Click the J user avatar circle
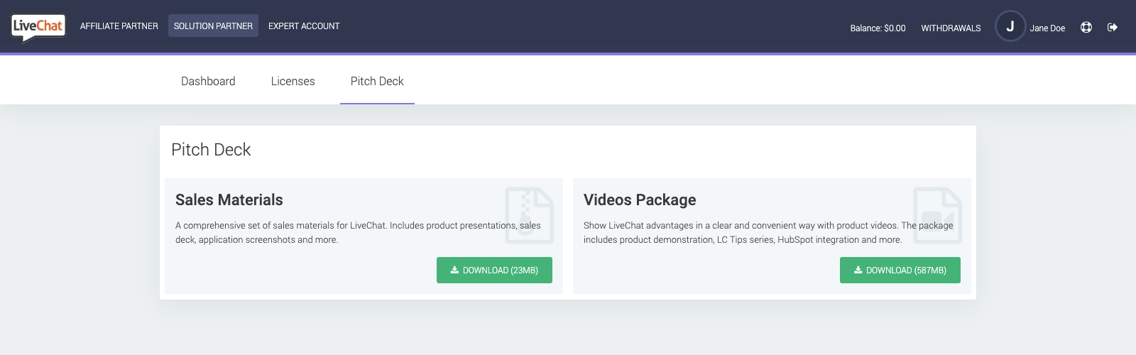This screenshot has height=355, width=1136. coord(1010,26)
